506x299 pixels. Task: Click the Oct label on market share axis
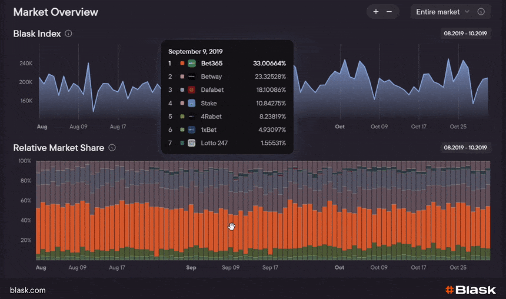pyautogui.click(x=339, y=267)
